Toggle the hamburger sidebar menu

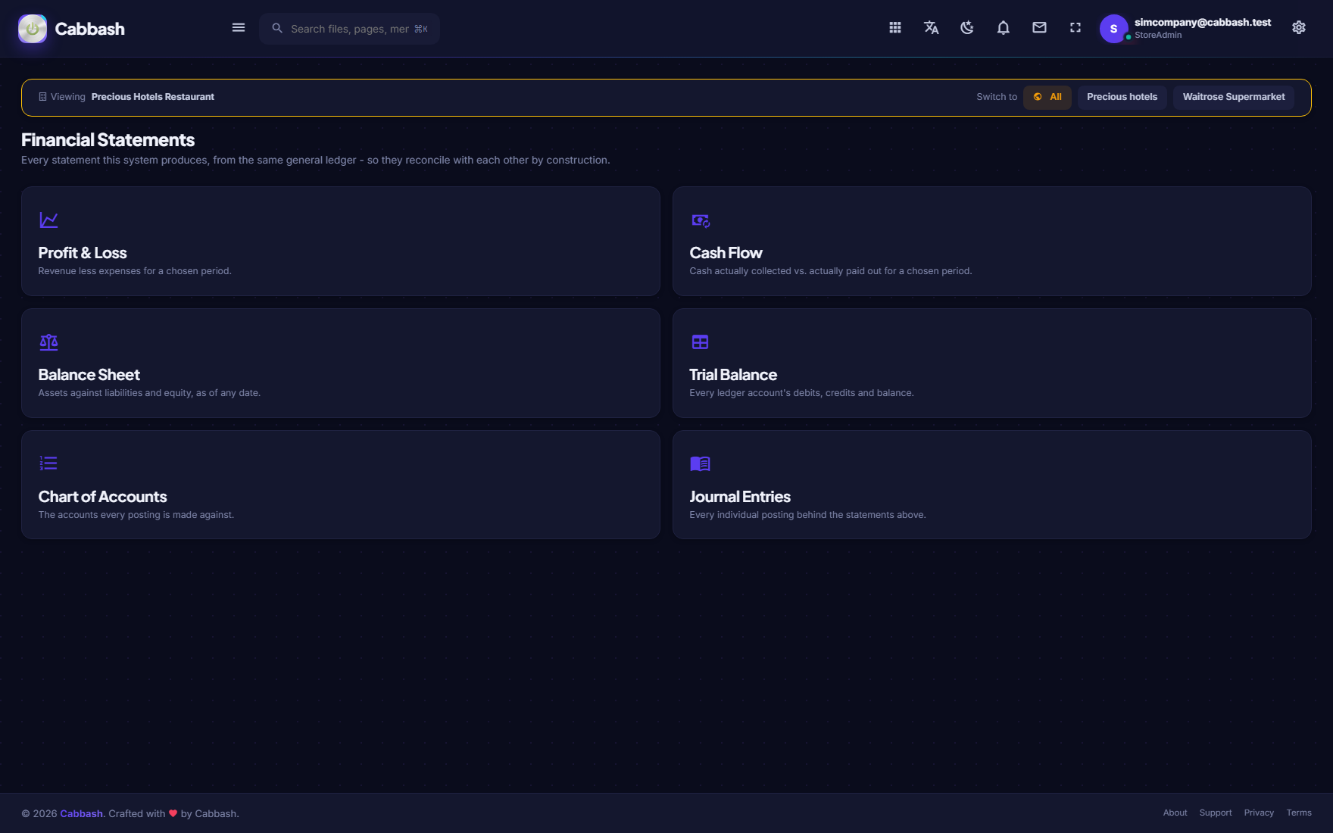[239, 28]
